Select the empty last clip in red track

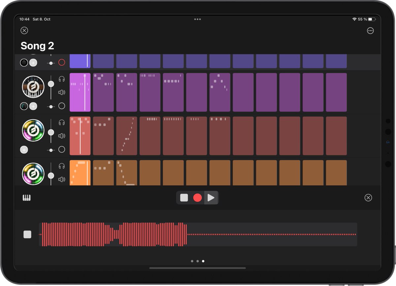coord(336,136)
